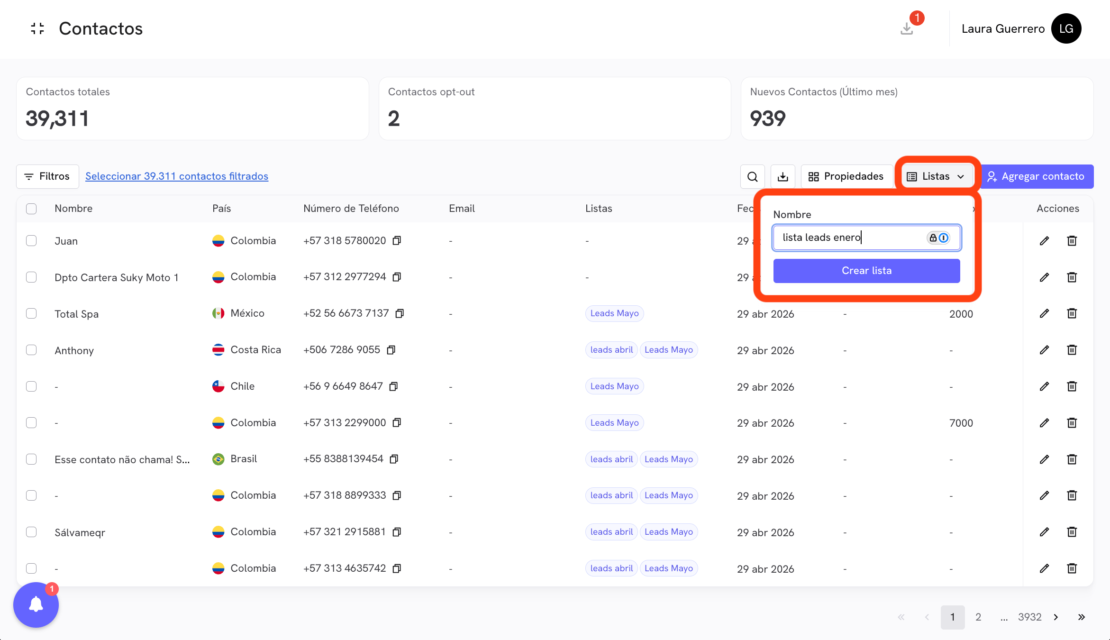This screenshot has height=640, width=1110.
Task: Edit the contact Juan
Action: [x=1044, y=241]
